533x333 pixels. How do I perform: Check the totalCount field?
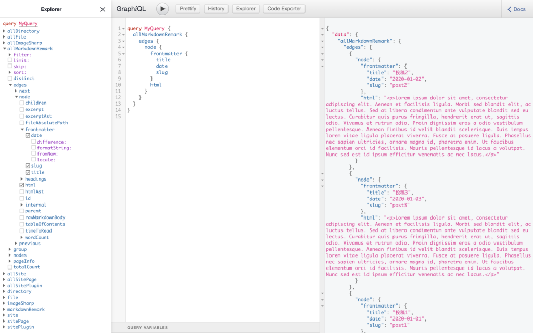point(10,267)
